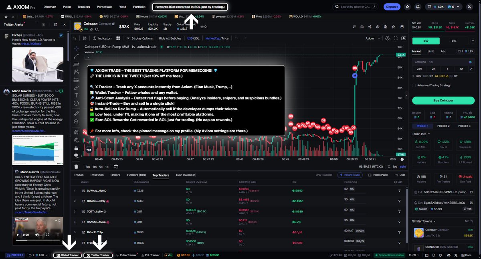
Task: Open chart settings gear icon
Action: coord(387,38)
